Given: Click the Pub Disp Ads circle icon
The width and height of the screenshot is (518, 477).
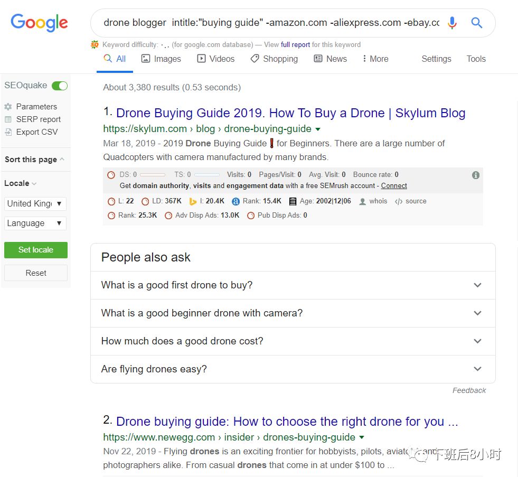Looking at the screenshot, I should [251, 216].
